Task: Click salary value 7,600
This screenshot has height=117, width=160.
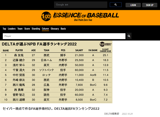Action: pos(79,85)
